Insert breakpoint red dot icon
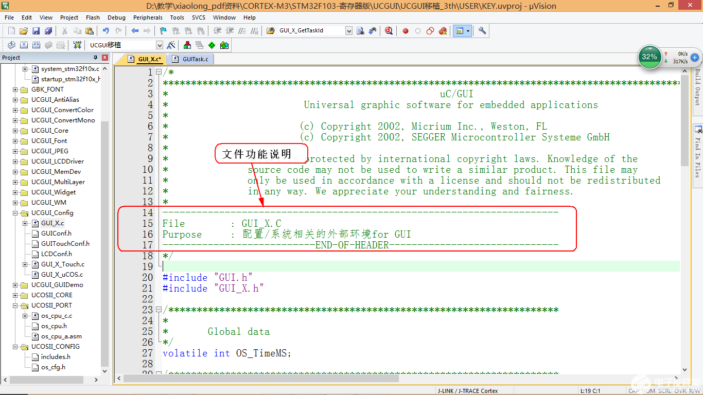Viewport: 703px width, 395px height. 406,31
